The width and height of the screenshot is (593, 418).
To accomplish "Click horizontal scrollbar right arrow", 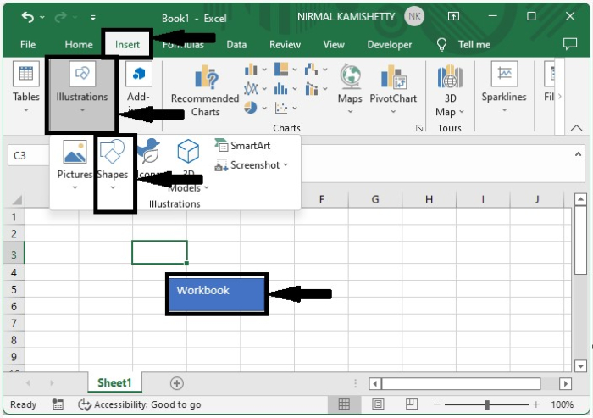I will point(565,383).
